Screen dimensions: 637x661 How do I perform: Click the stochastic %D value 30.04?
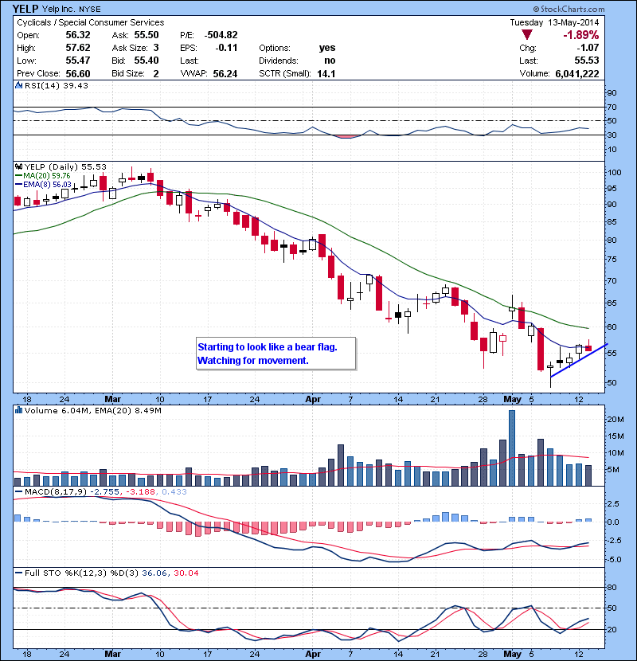pyautogui.click(x=186, y=573)
